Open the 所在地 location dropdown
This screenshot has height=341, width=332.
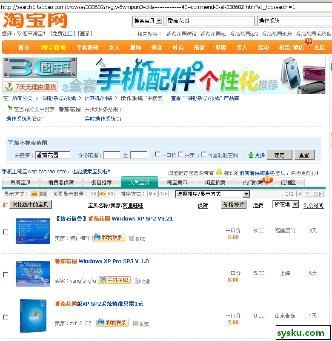(x=286, y=204)
